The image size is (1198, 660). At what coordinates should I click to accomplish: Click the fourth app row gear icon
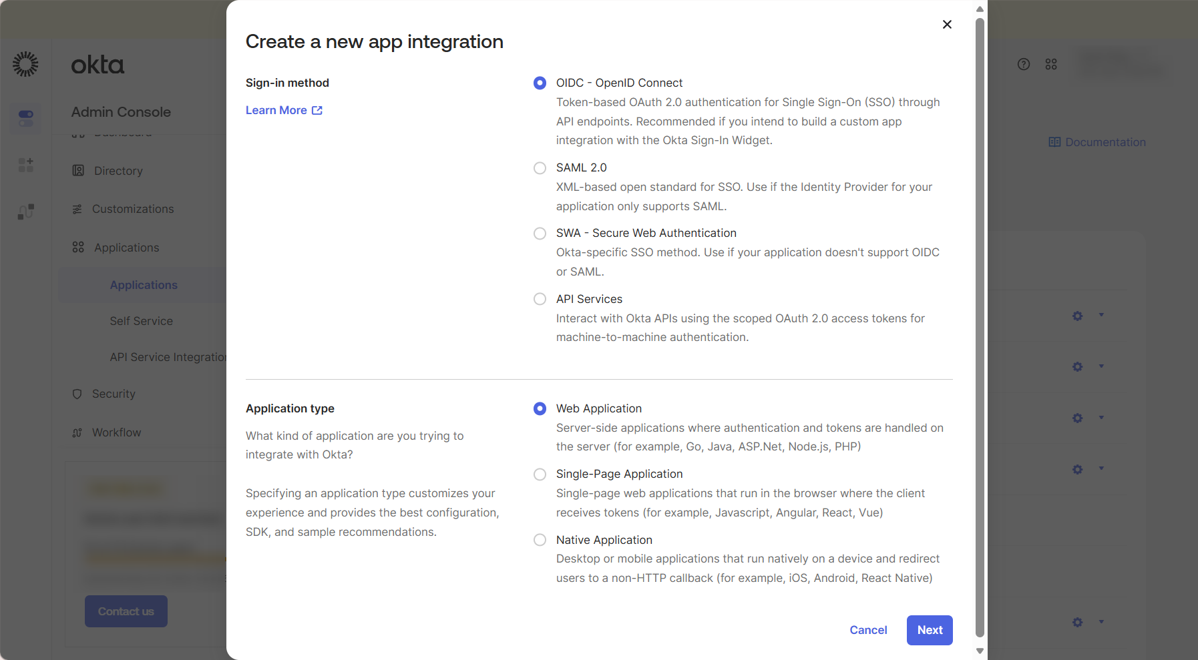1077,469
